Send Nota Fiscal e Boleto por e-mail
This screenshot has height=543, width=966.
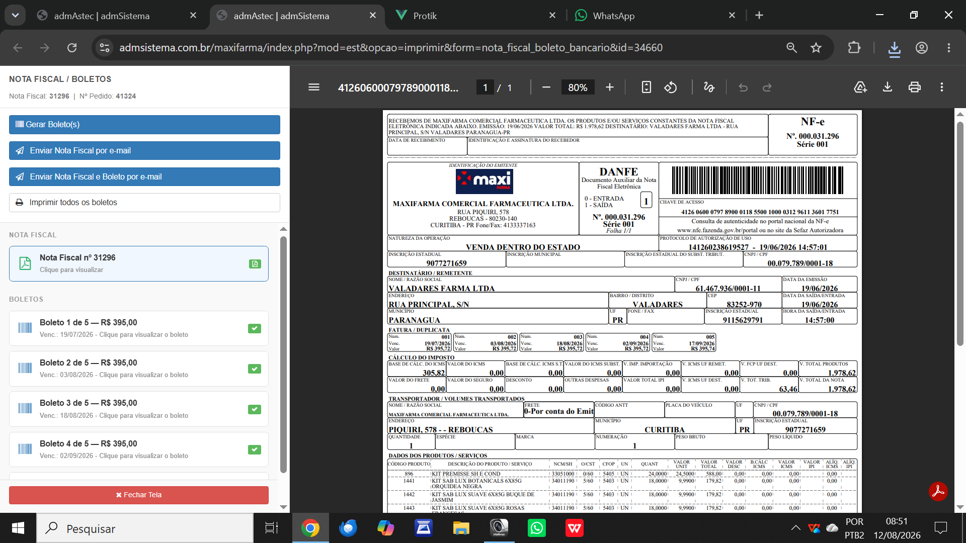[144, 177]
